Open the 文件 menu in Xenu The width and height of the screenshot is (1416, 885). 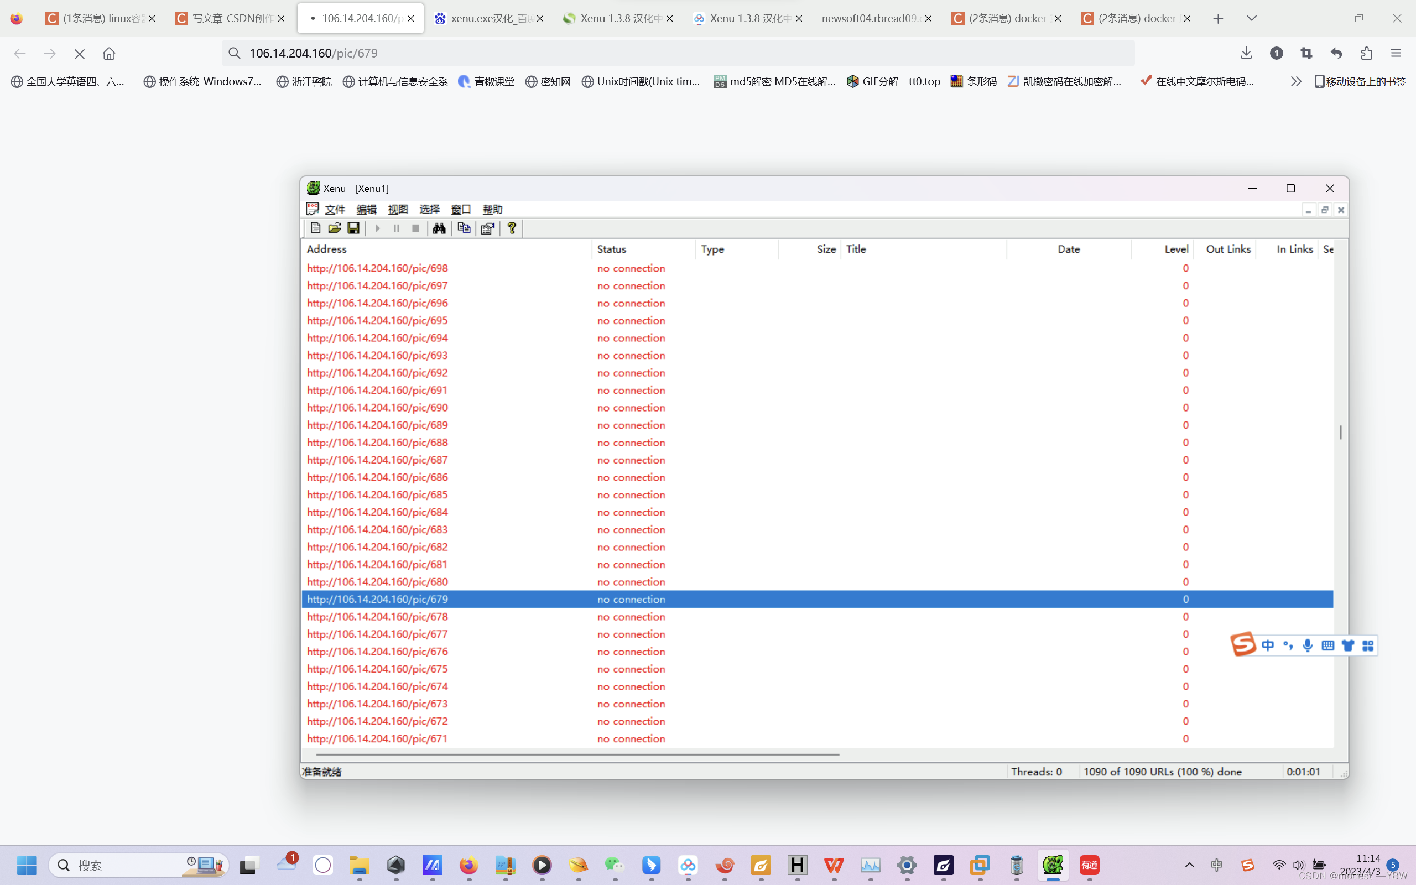[x=335, y=210]
